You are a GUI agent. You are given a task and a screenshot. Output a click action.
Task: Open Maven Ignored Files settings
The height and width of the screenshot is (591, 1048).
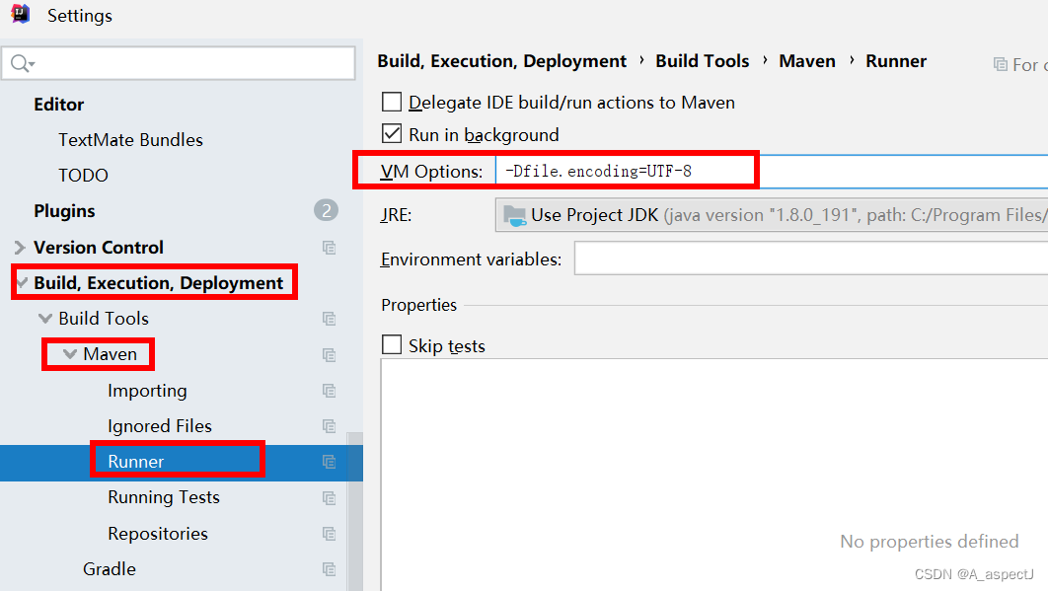coord(160,426)
